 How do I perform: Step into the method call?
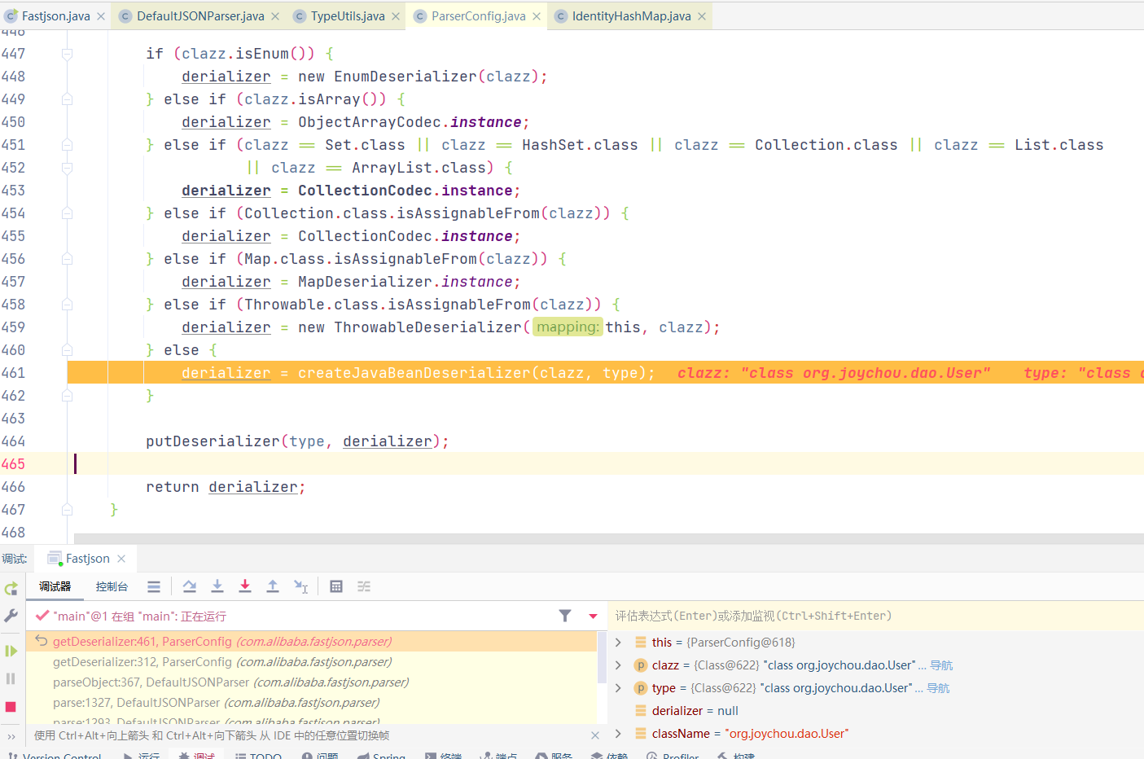pos(217,586)
